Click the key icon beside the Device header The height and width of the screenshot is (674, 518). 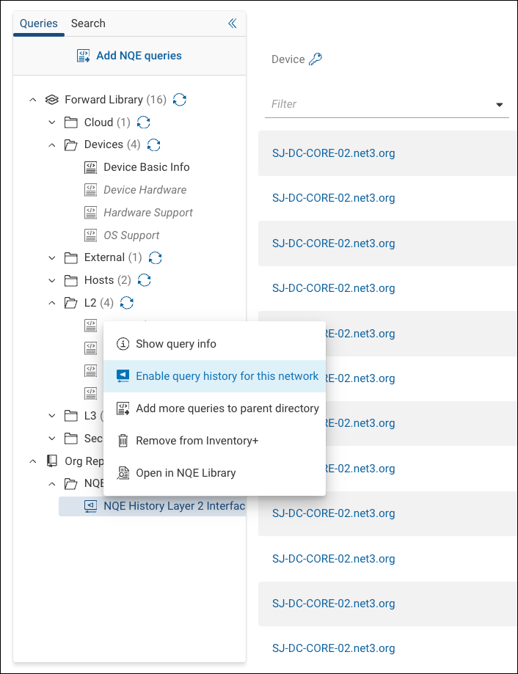(315, 59)
